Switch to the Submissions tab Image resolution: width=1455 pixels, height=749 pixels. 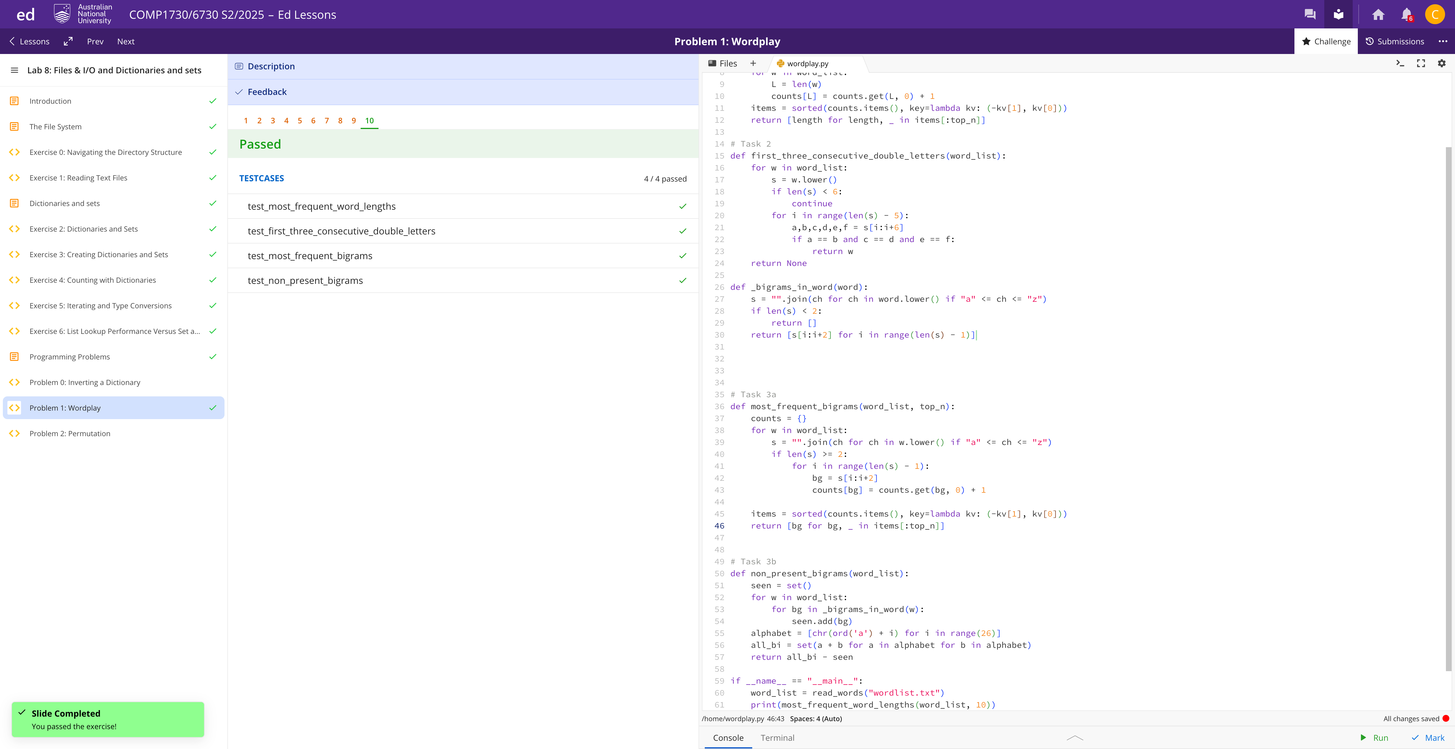[x=1394, y=41]
